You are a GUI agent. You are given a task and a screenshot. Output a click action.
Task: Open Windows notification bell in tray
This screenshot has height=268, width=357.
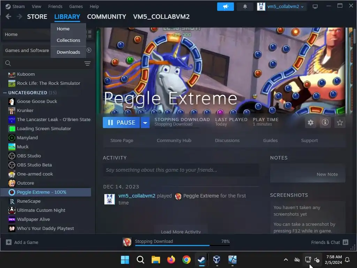pyautogui.click(x=348, y=260)
